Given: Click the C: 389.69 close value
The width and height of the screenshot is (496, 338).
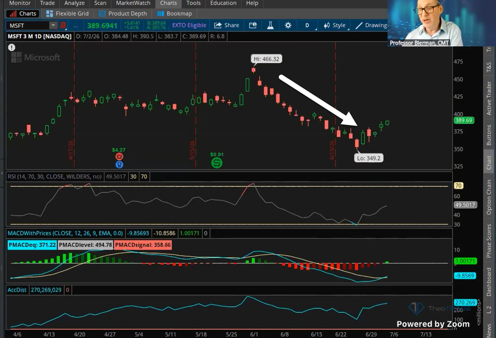Looking at the screenshot, I should [194, 36].
